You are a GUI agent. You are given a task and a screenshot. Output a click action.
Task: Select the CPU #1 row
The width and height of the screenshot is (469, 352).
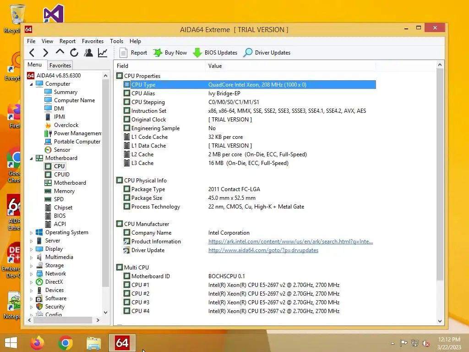click(x=250, y=285)
